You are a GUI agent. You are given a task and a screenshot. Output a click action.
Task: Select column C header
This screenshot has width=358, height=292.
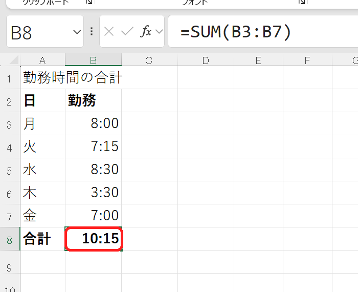(x=149, y=60)
